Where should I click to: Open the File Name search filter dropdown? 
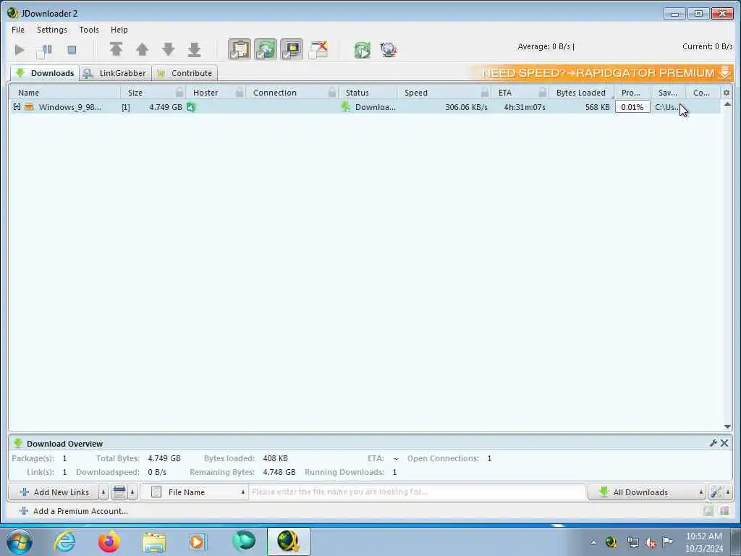click(194, 492)
